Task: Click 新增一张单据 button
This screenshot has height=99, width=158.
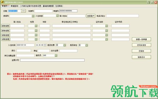Action: (x=141, y=39)
